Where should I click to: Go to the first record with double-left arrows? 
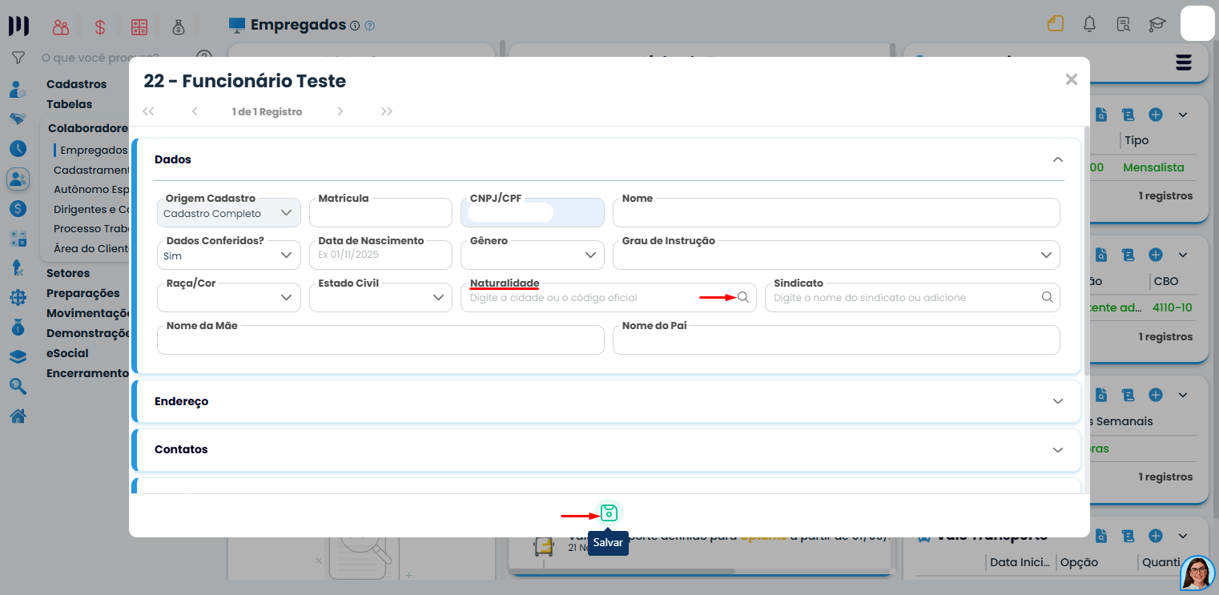148,111
